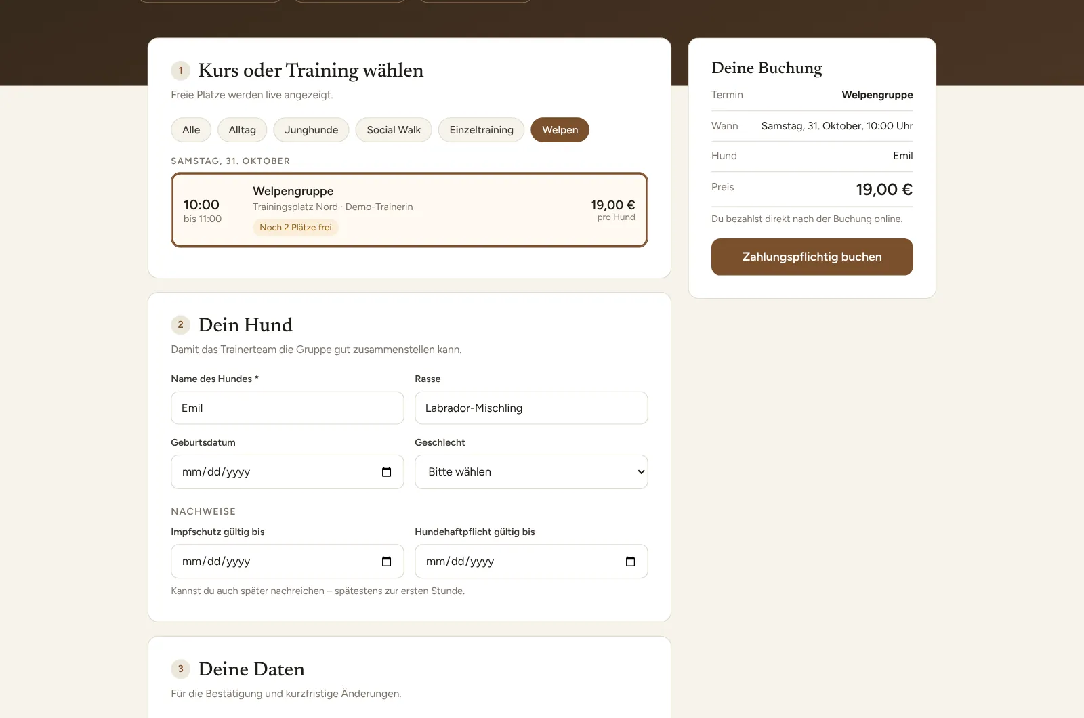Click the Zahlungspflichtig buchen button
Viewport: 1084px width, 718px height.
pyautogui.click(x=812, y=257)
